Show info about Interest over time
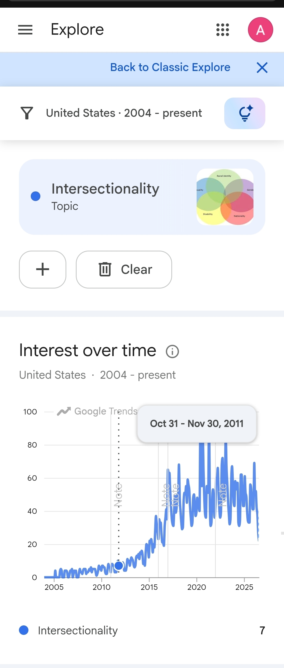The image size is (284, 668). pos(172,351)
